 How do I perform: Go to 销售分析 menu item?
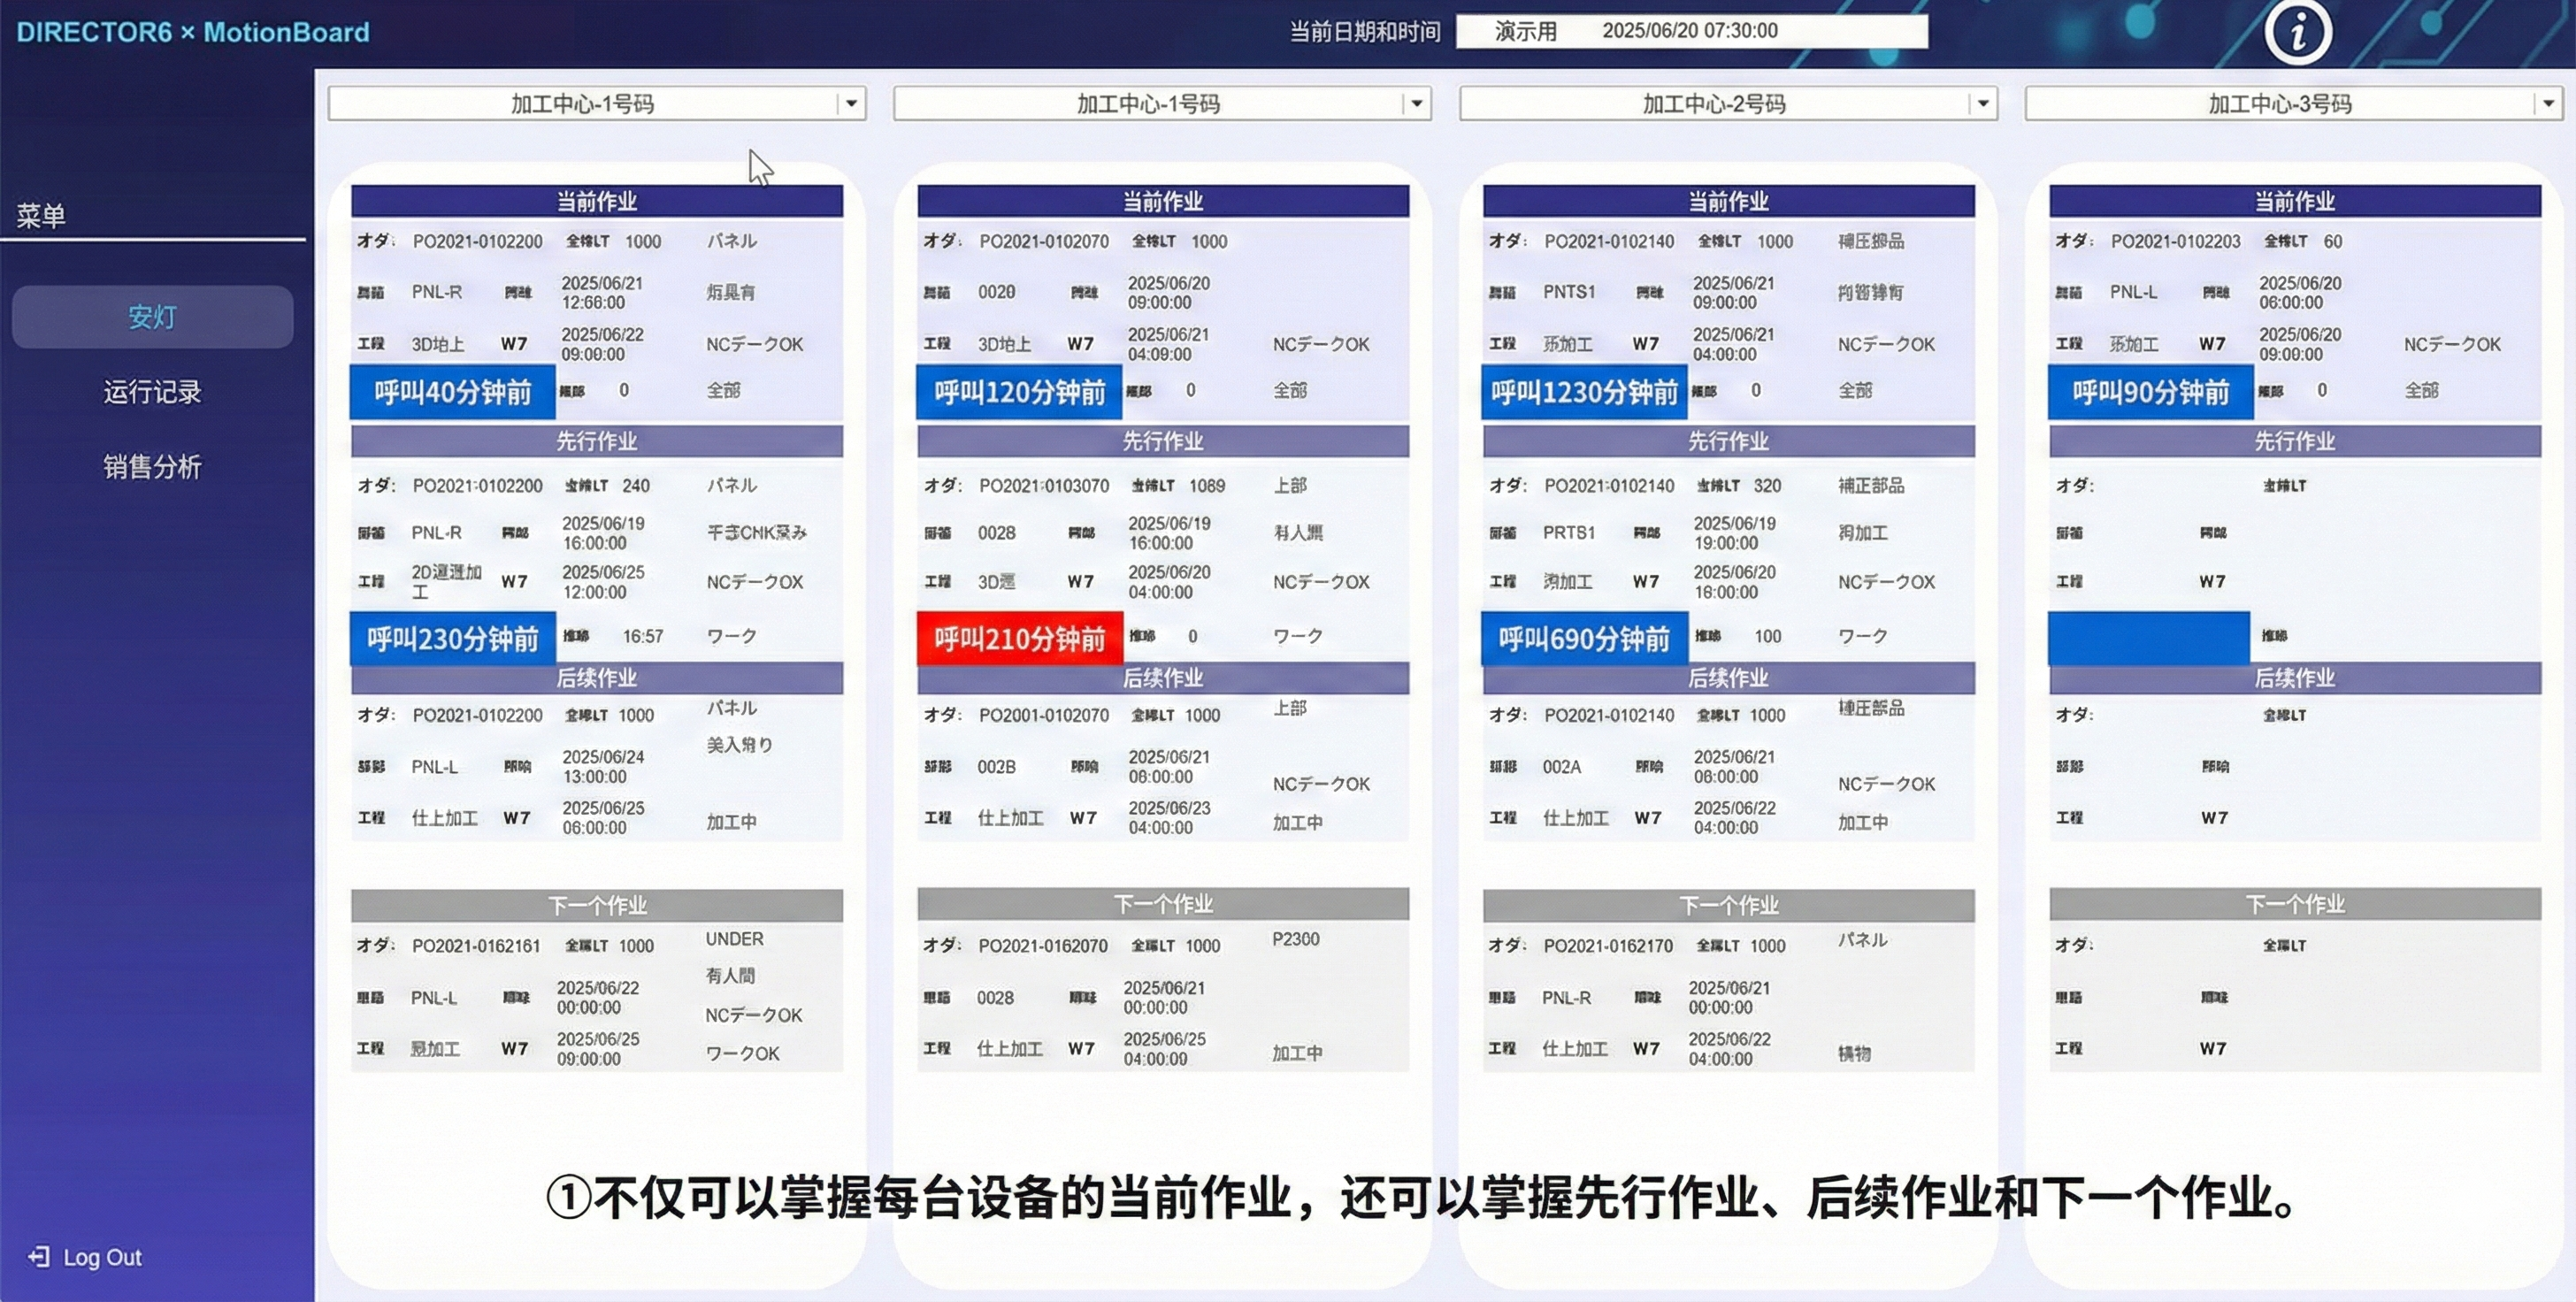(x=152, y=467)
